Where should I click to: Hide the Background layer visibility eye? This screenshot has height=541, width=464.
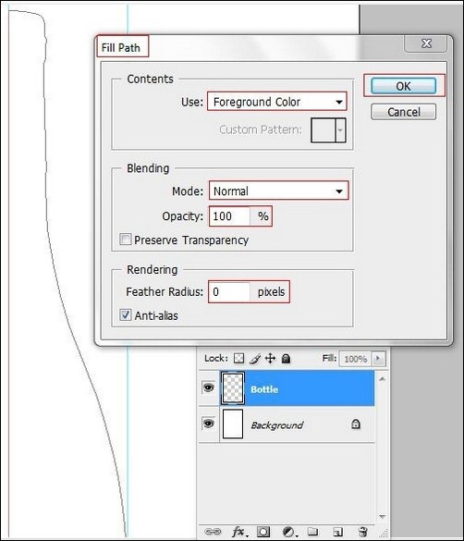pos(208,423)
